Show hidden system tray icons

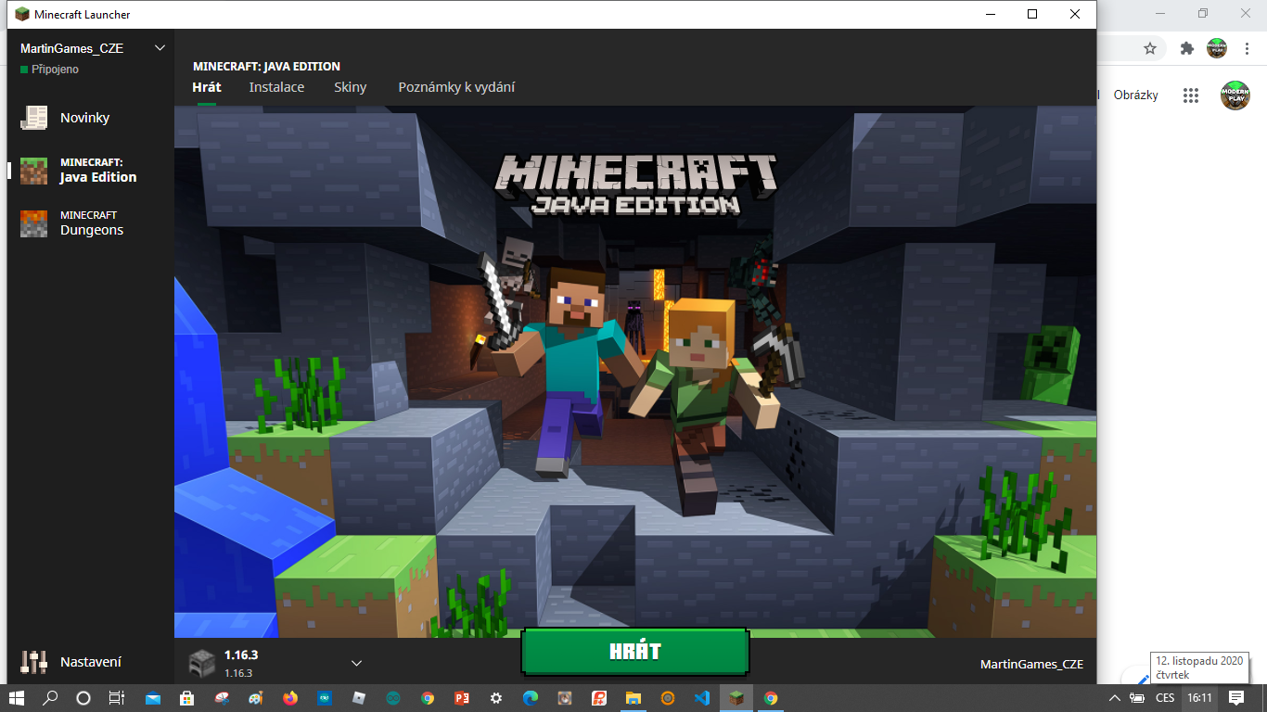tap(1114, 698)
